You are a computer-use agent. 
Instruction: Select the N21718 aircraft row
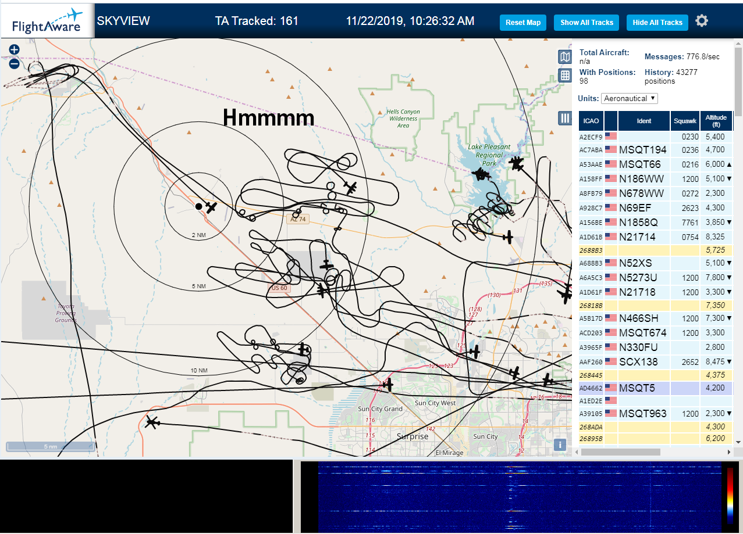click(x=656, y=292)
